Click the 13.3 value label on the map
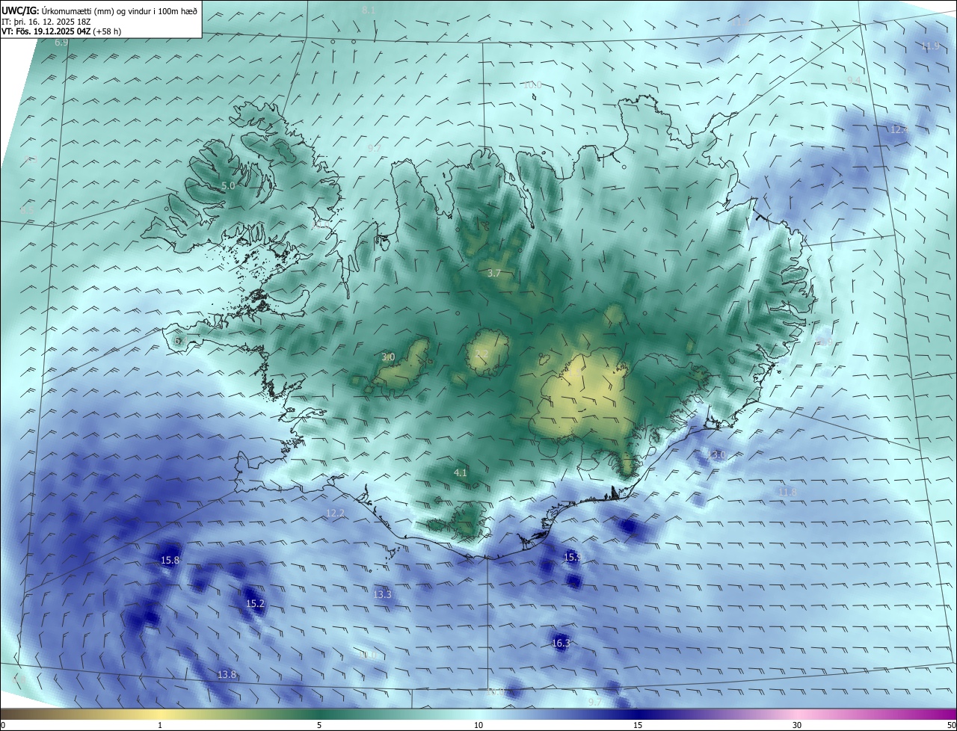Screen dimensions: 957x731 coord(382,594)
